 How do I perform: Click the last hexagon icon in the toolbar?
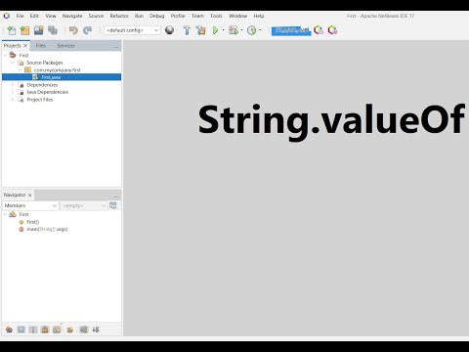(x=332, y=30)
